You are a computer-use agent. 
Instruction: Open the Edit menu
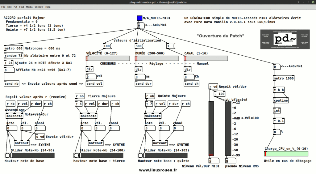[x=10, y=7]
